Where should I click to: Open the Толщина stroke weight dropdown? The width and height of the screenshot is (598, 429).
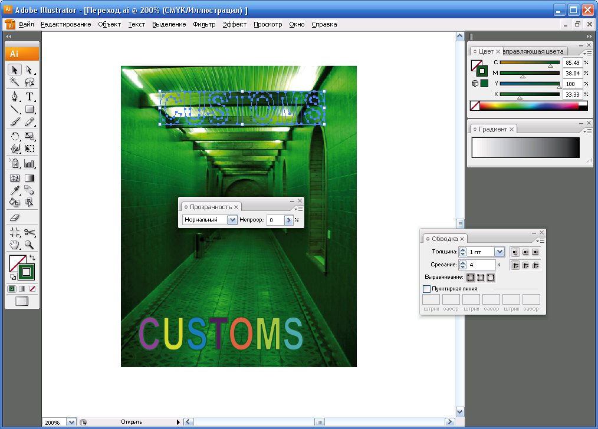[x=500, y=252]
